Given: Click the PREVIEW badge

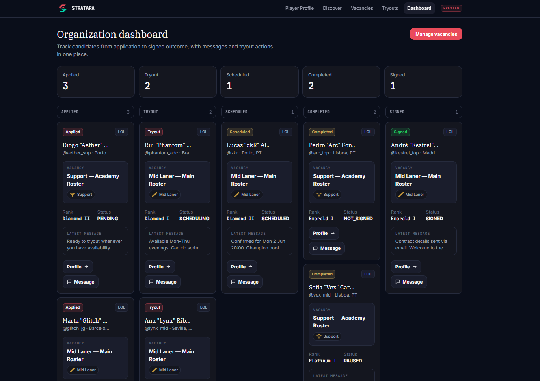Looking at the screenshot, I should coord(451,8).
